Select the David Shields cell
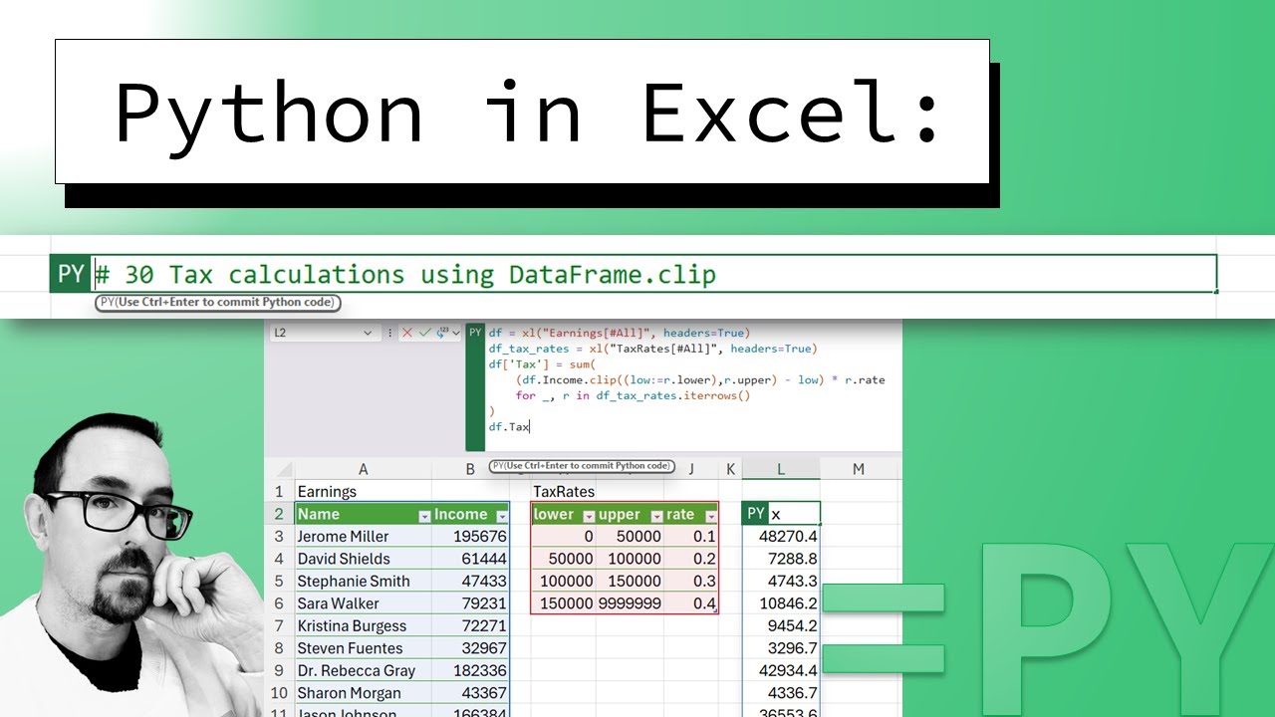The height and width of the screenshot is (717, 1275). pyautogui.click(x=363, y=559)
